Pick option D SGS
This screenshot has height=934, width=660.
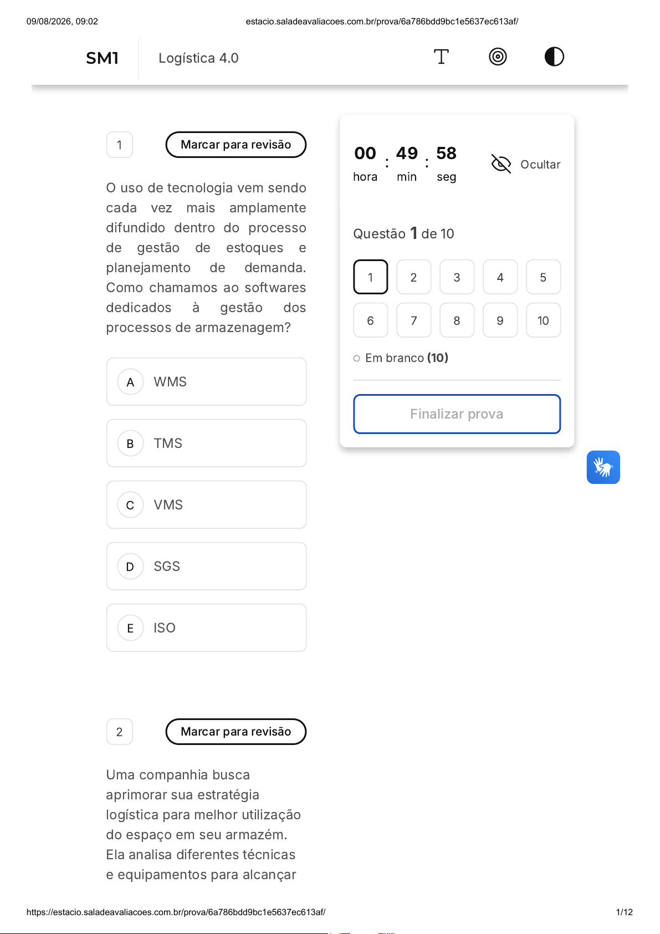tap(206, 566)
